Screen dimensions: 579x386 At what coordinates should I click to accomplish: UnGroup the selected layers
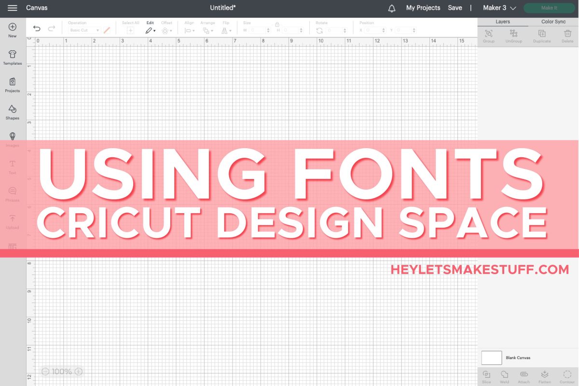click(514, 36)
